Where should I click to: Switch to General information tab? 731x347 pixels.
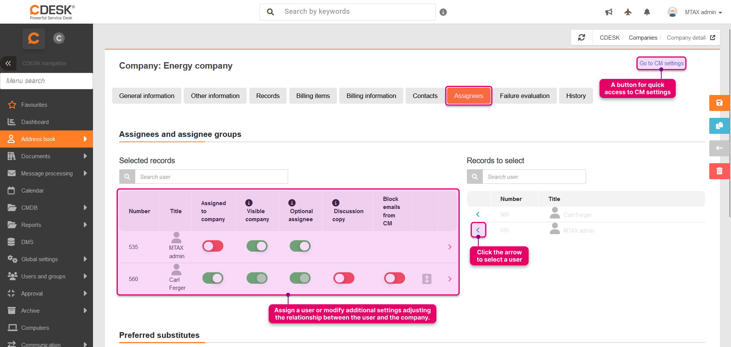147,96
